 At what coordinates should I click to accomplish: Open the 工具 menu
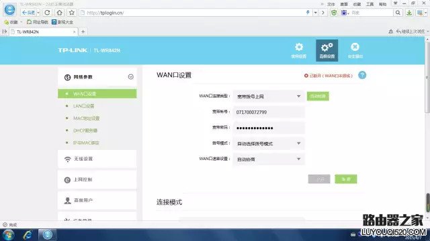point(370,4)
